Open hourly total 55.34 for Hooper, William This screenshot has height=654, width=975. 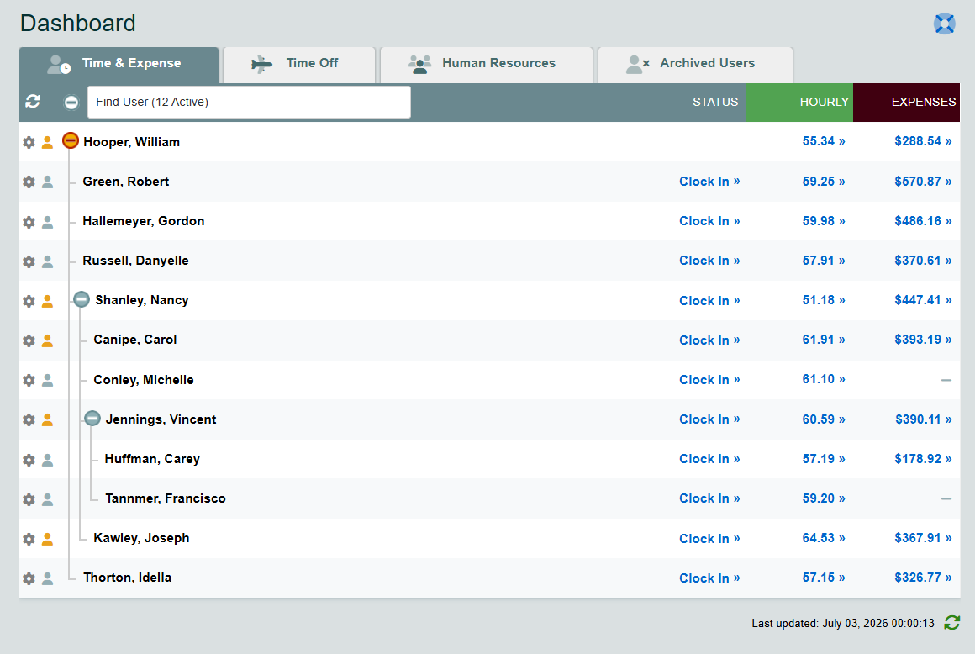823,141
